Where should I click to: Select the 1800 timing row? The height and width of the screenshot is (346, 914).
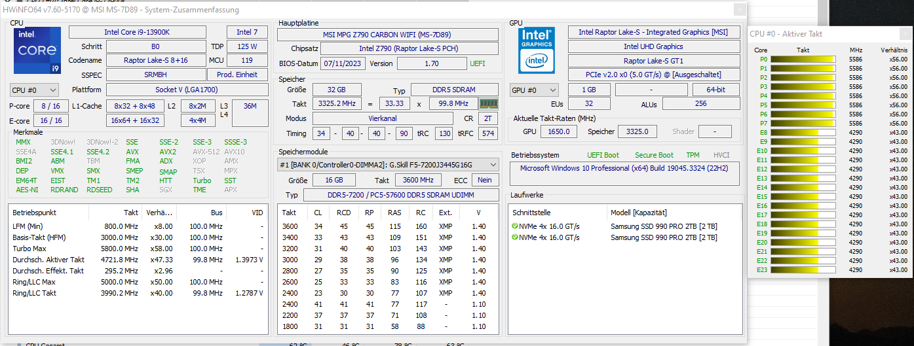tap(387, 326)
